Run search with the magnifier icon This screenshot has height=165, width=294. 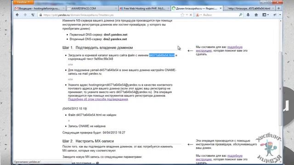click(241, 15)
